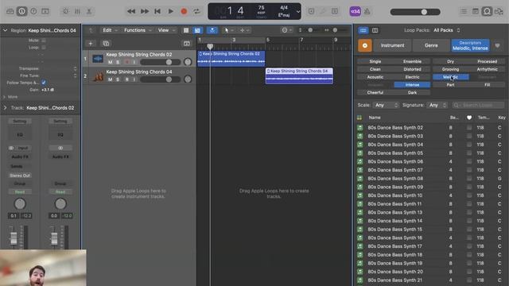Show global tracks button in track header
The image size is (509, 286).
[187, 44]
